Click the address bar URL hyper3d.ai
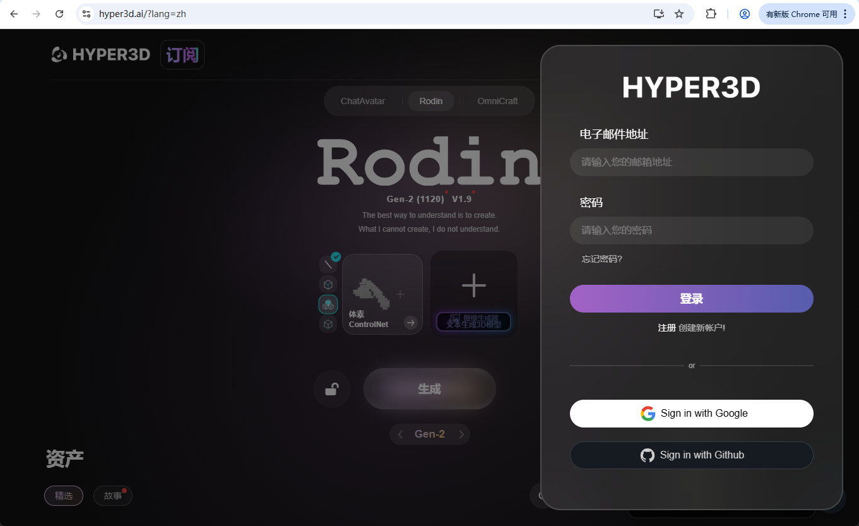The image size is (859, 526). 143,14
